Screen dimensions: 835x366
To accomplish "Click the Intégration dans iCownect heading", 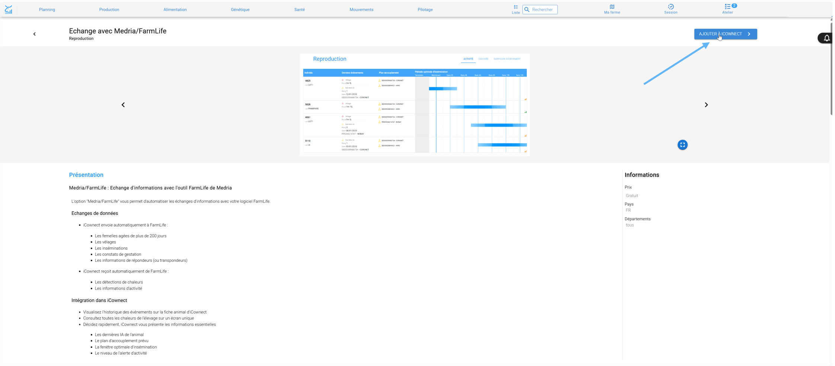I will [x=99, y=300].
